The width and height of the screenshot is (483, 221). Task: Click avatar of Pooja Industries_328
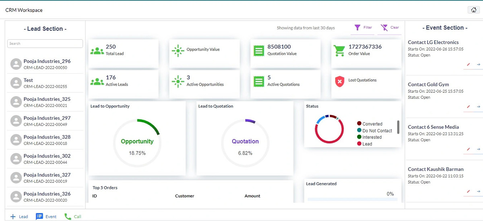click(x=16, y=139)
